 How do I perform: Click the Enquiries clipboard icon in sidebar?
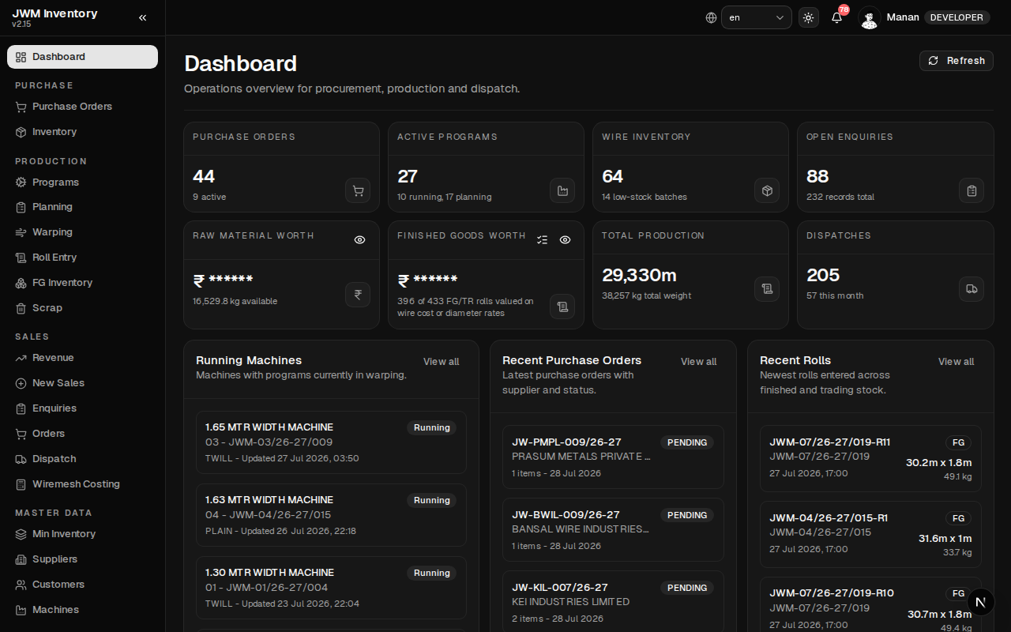[x=21, y=408]
